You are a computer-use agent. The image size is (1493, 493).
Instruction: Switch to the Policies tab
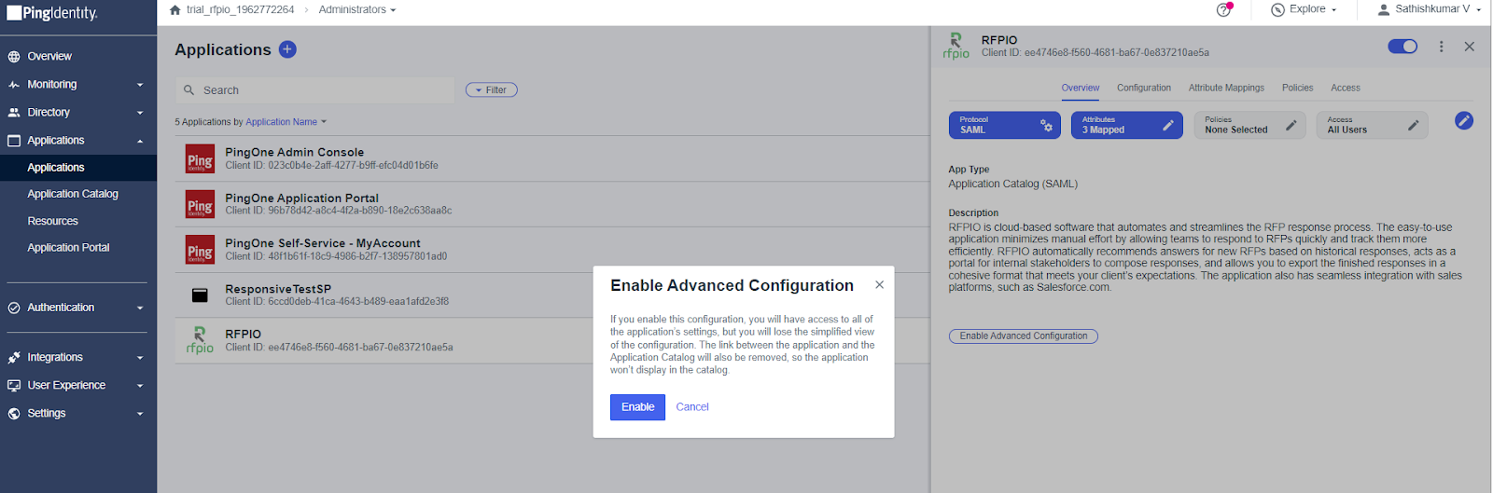click(x=1297, y=88)
